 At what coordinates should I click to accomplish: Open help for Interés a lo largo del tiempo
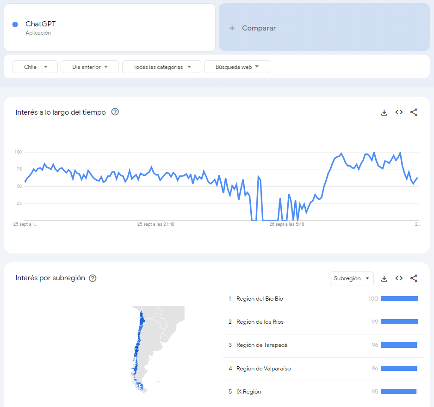tap(115, 112)
